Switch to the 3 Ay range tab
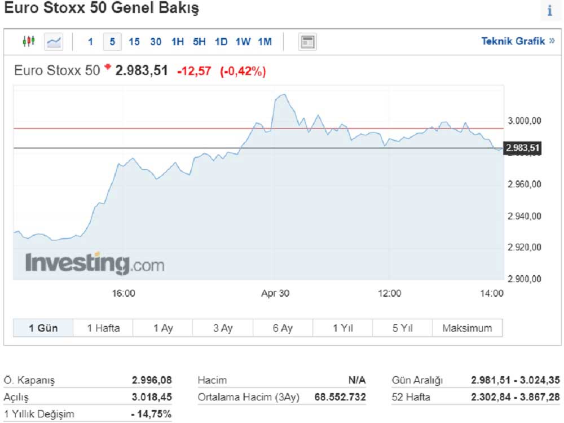Screen dimensions: 564x423 pos(223,328)
